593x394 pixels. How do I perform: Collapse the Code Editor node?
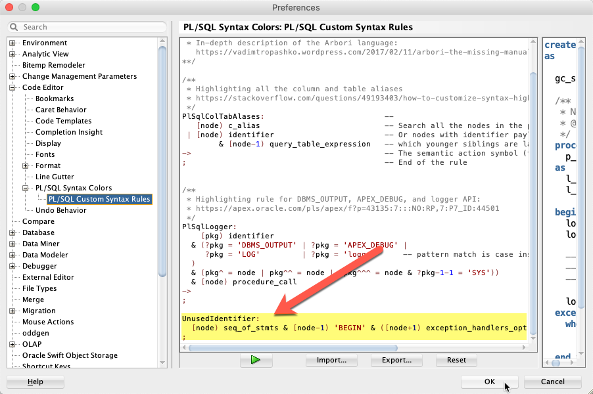click(x=11, y=87)
